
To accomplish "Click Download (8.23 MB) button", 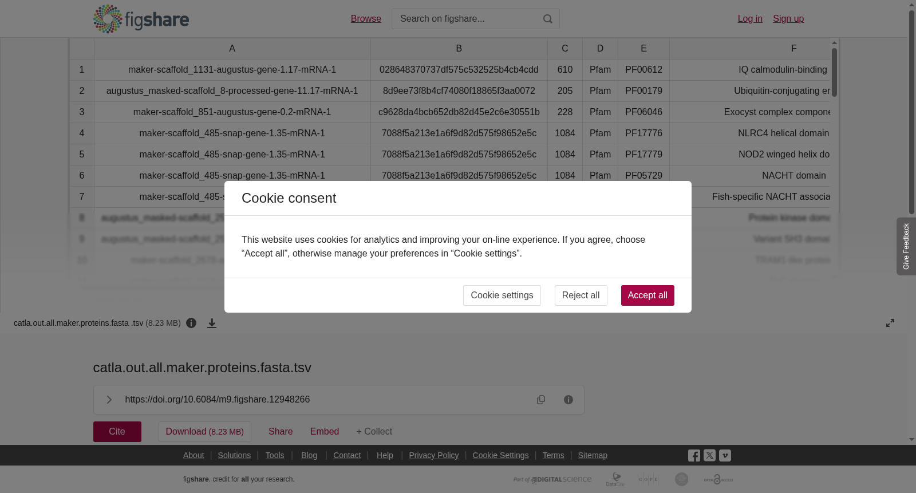I will (205, 432).
